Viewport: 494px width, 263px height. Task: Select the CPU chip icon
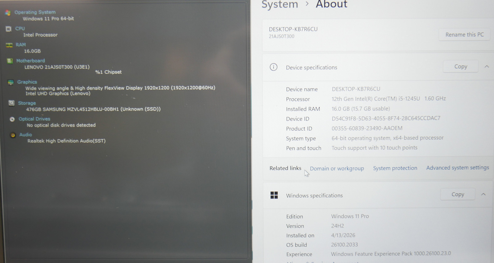tap(9, 29)
